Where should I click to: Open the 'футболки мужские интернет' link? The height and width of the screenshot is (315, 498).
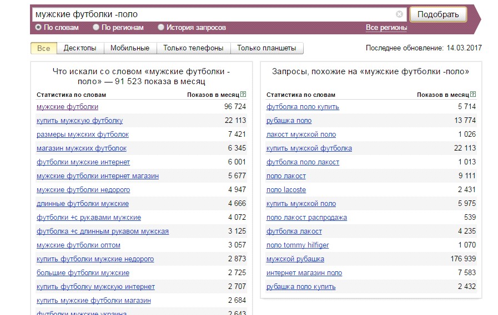coord(83,162)
